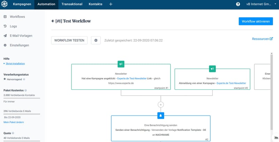279x142 pixels.
Task: Add a step with the circular plus button
Action: click(x=161, y=105)
